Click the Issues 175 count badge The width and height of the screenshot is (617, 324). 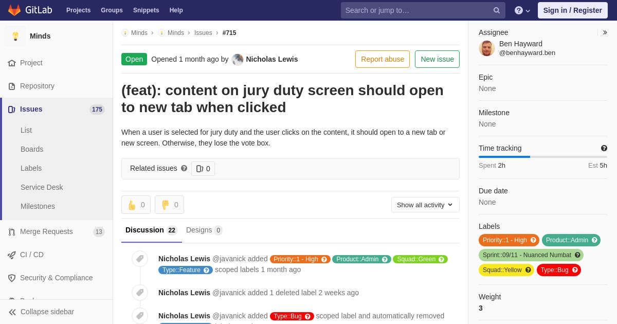coord(97,109)
